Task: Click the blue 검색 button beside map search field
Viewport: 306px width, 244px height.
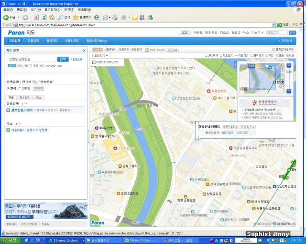Action: coord(63,59)
